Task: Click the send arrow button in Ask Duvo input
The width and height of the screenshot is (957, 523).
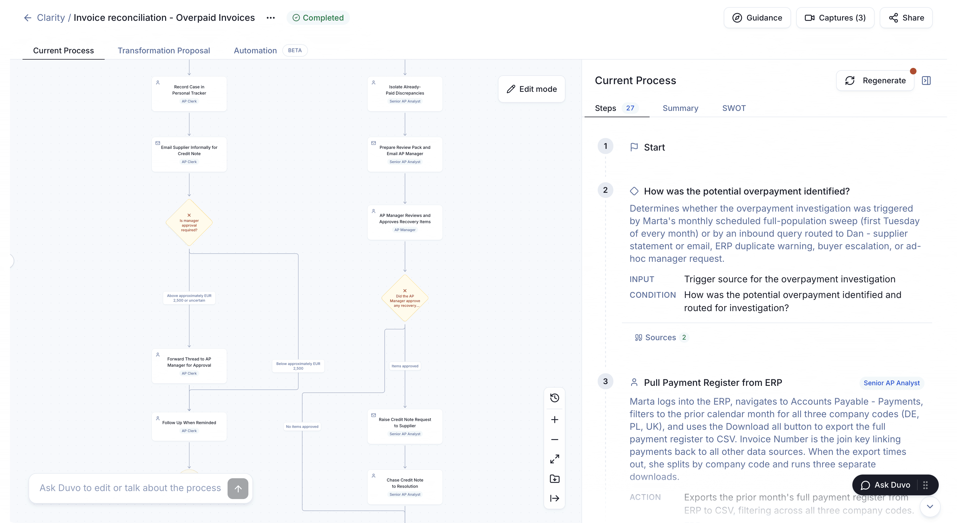Action: coord(238,489)
